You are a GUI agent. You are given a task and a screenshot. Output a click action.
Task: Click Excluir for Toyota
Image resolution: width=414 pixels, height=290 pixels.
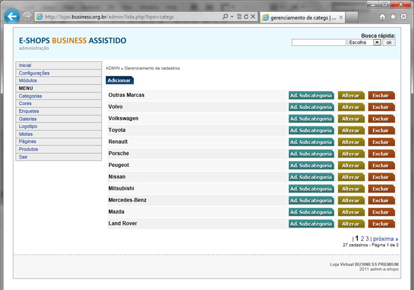pyautogui.click(x=381, y=130)
